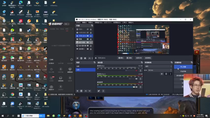Open 属性 properties for selected source
The image size is (210, 118).
pos(121,58)
